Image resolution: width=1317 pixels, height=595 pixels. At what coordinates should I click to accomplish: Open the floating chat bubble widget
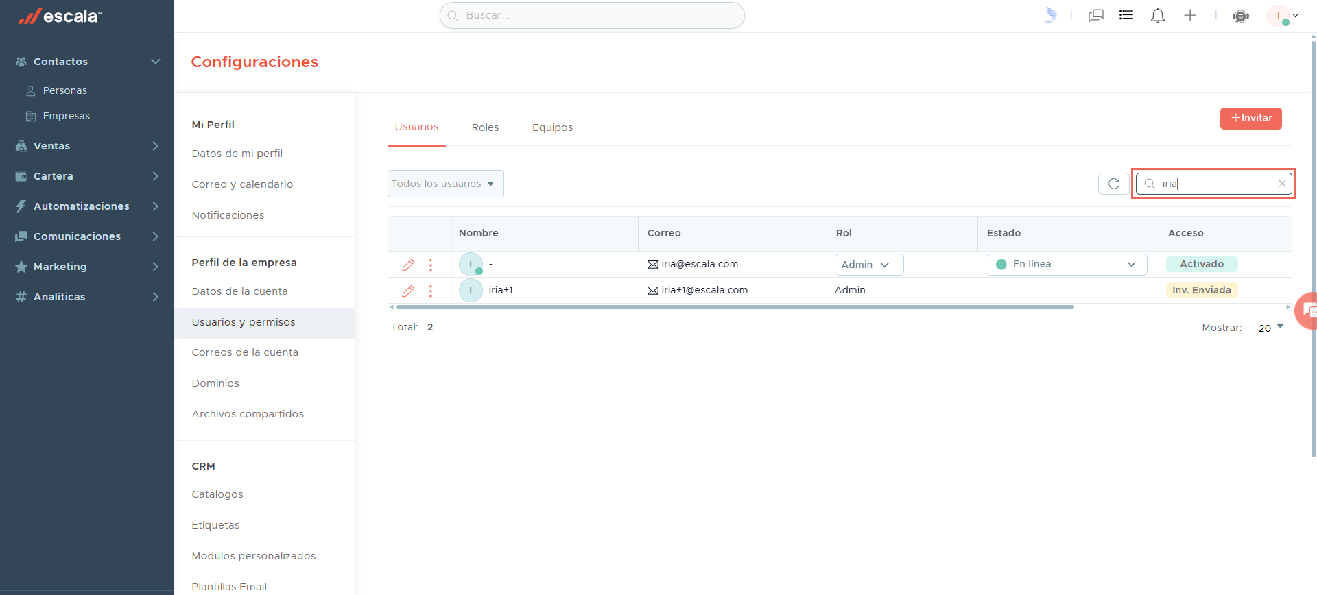pyautogui.click(x=1307, y=311)
